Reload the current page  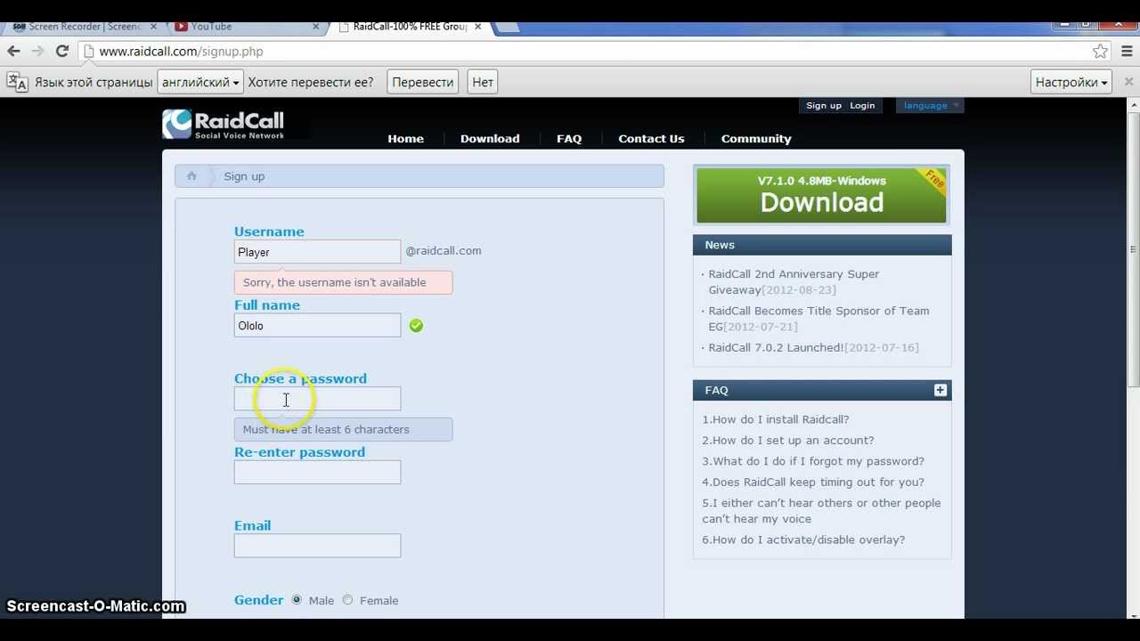click(x=62, y=52)
